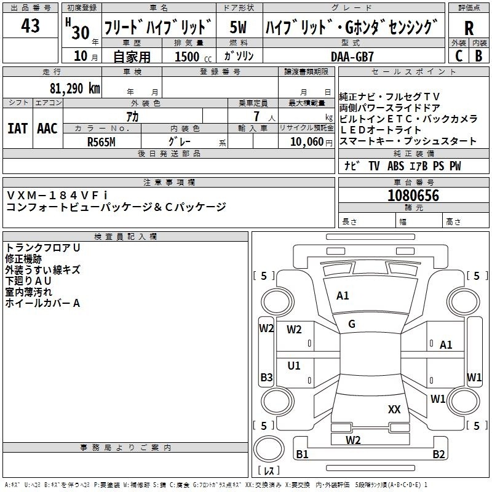The width and height of the screenshot is (492, 492).
Task: Click the interior grade B cell
Action: [479, 55]
